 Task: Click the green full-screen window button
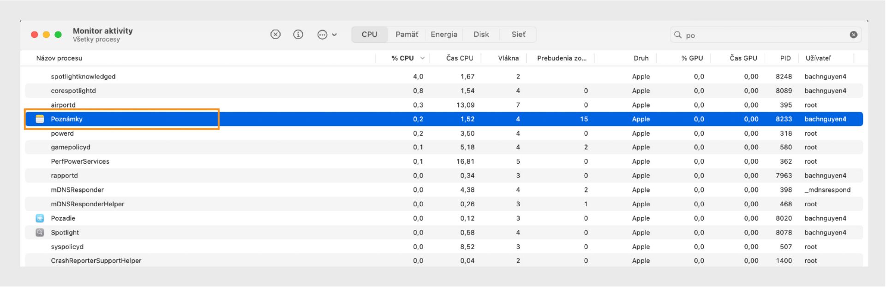pos(58,35)
